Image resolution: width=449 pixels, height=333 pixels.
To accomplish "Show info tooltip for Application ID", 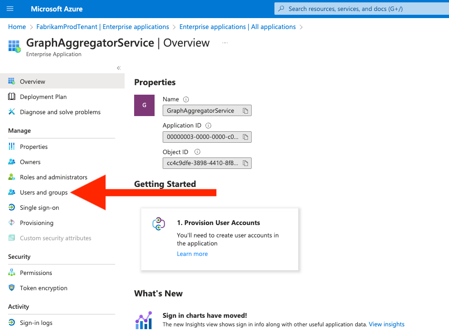I will coord(208,126).
